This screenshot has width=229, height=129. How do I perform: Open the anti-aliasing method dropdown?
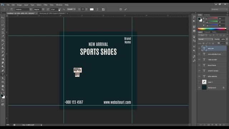pos(71,9)
